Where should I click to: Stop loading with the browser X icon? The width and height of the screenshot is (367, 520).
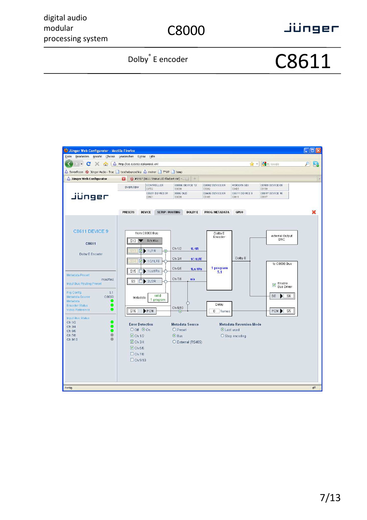tap(97, 164)
